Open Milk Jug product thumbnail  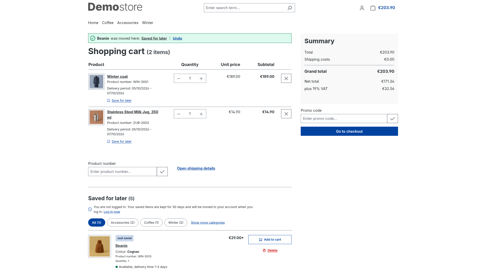tap(96, 117)
